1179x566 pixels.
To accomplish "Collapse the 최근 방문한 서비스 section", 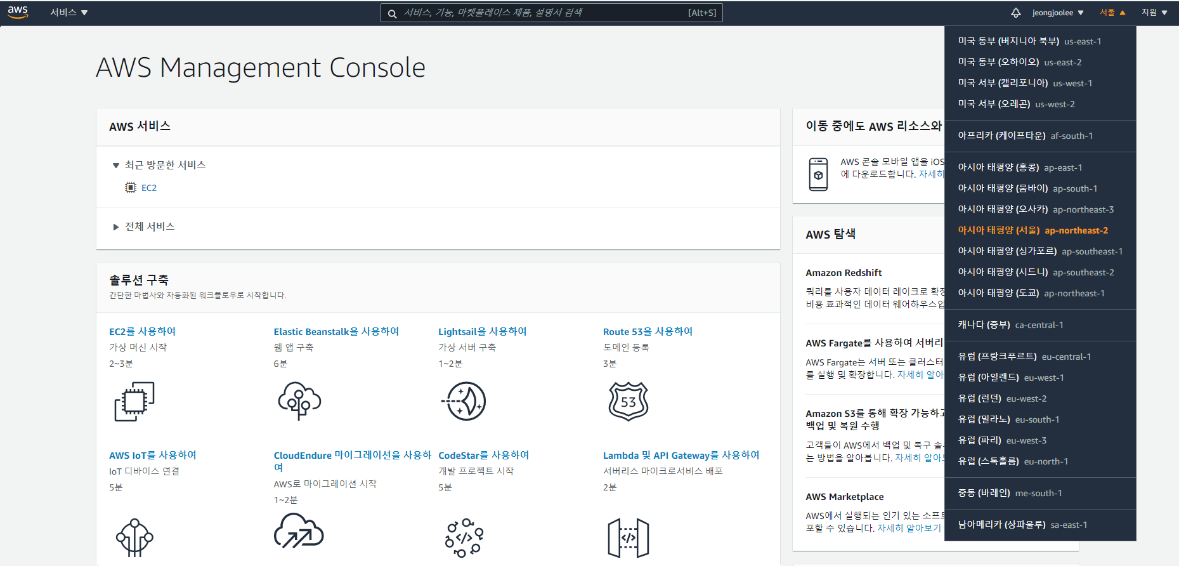I will tap(159, 165).
